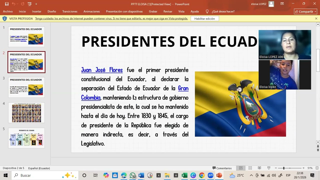The width and height of the screenshot is (320, 180).
Task: Click the protected view shield icon
Action: coord(4,18)
